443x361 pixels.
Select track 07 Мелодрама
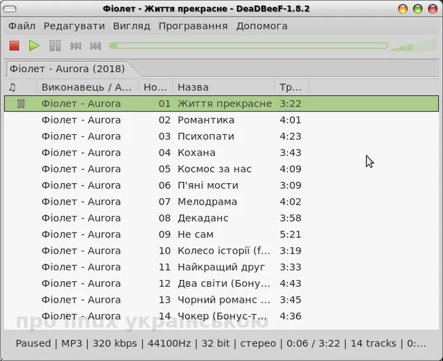221,202
